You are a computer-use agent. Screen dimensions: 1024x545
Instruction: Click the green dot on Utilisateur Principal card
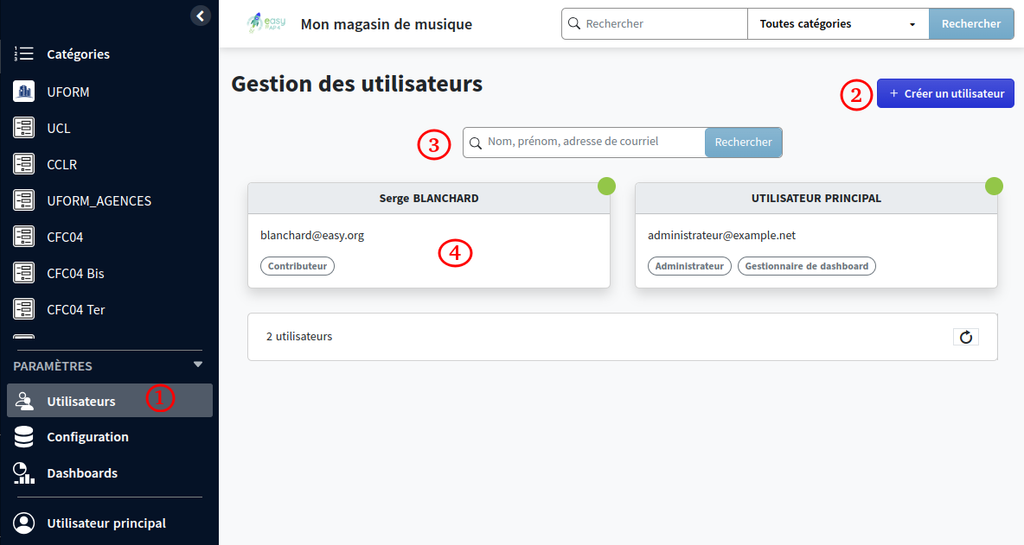pos(994,186)
